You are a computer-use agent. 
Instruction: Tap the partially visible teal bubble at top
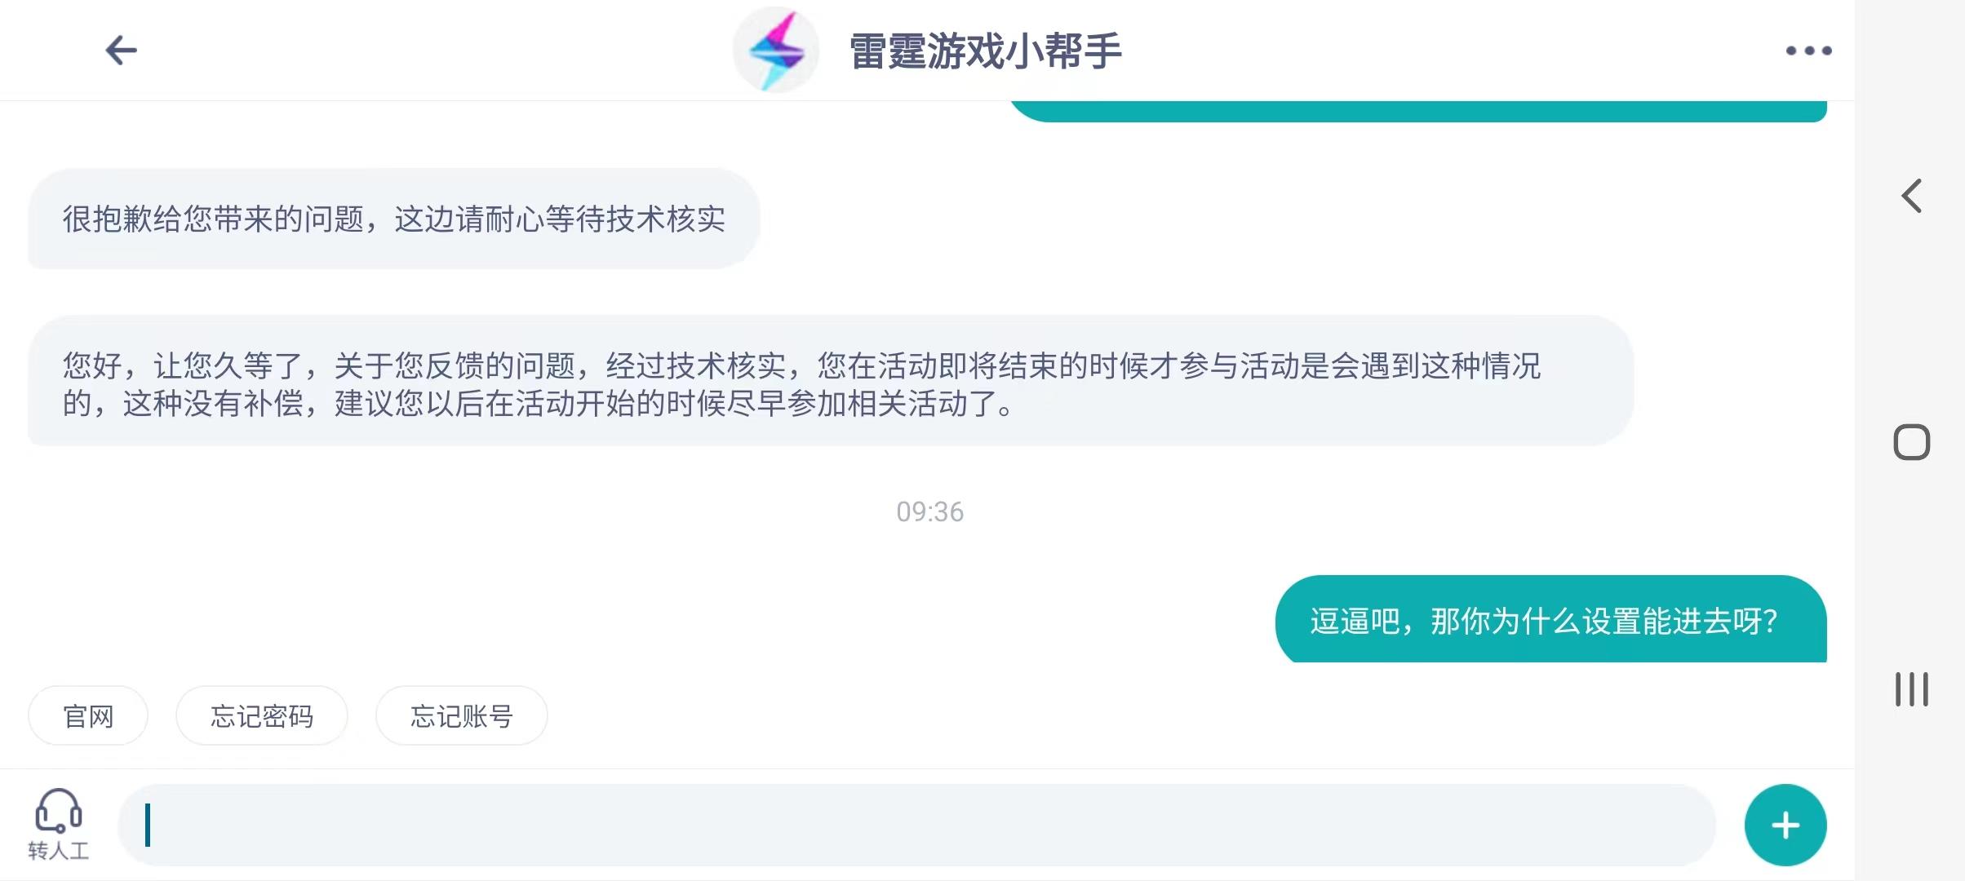click(1418, 111)
